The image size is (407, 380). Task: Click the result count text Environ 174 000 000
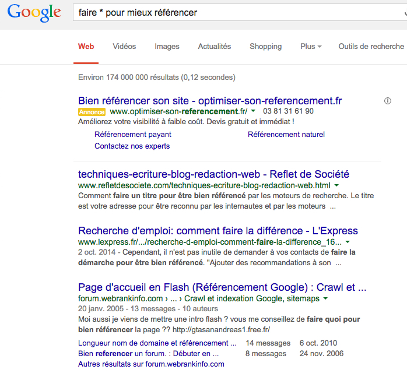(x=157, y=78)
